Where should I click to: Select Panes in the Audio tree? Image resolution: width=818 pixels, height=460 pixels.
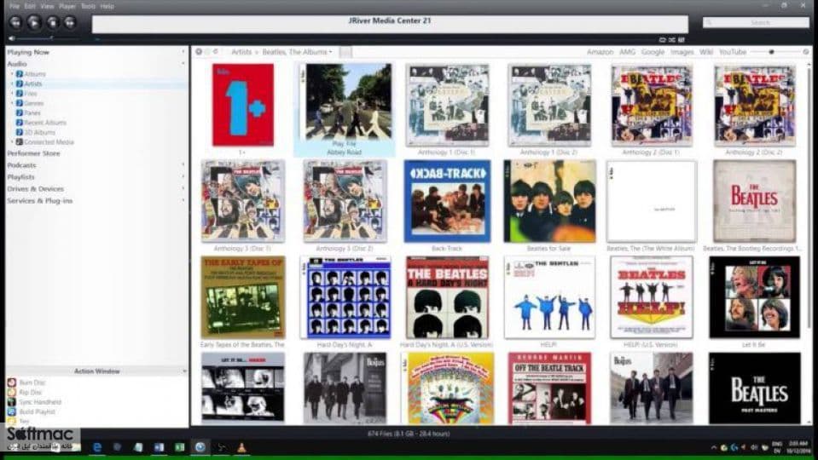32,112
